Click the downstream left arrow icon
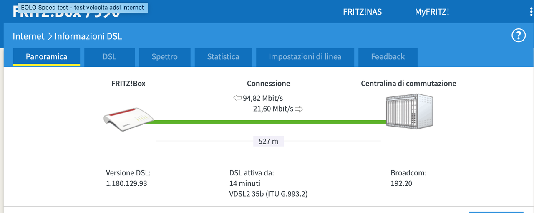This screenshot has width=534, height=213. 237,98
